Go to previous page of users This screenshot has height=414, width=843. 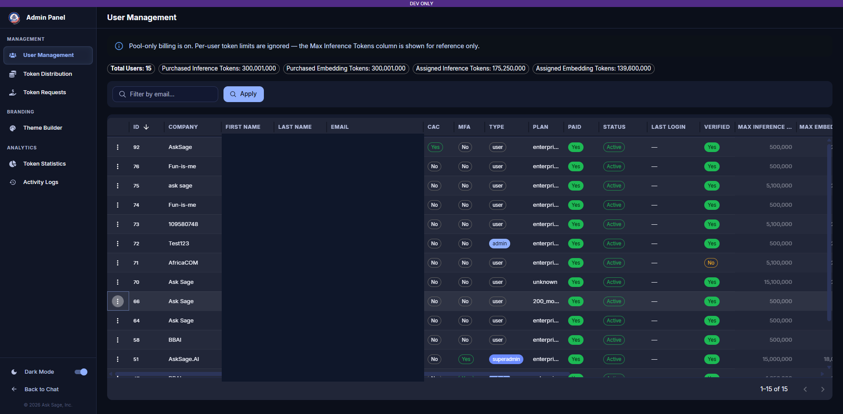point(805,389)
